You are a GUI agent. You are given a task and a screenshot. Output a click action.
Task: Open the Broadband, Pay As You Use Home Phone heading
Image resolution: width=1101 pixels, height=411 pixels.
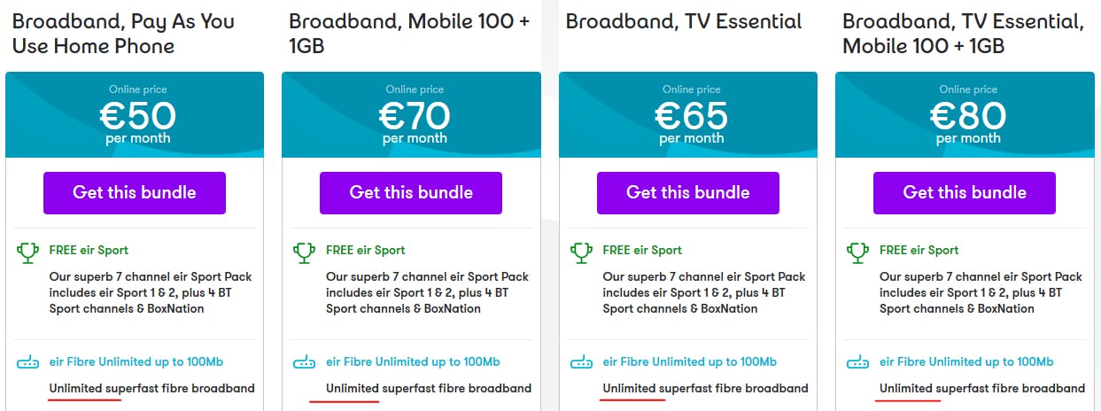pyautogui.click(x=123, y=33)
